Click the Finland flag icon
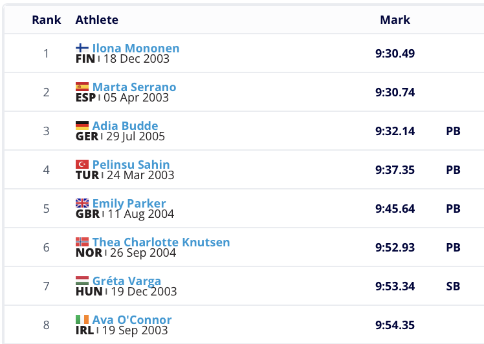Viewport: 484px width, 344px height. [x=82, y=48]
